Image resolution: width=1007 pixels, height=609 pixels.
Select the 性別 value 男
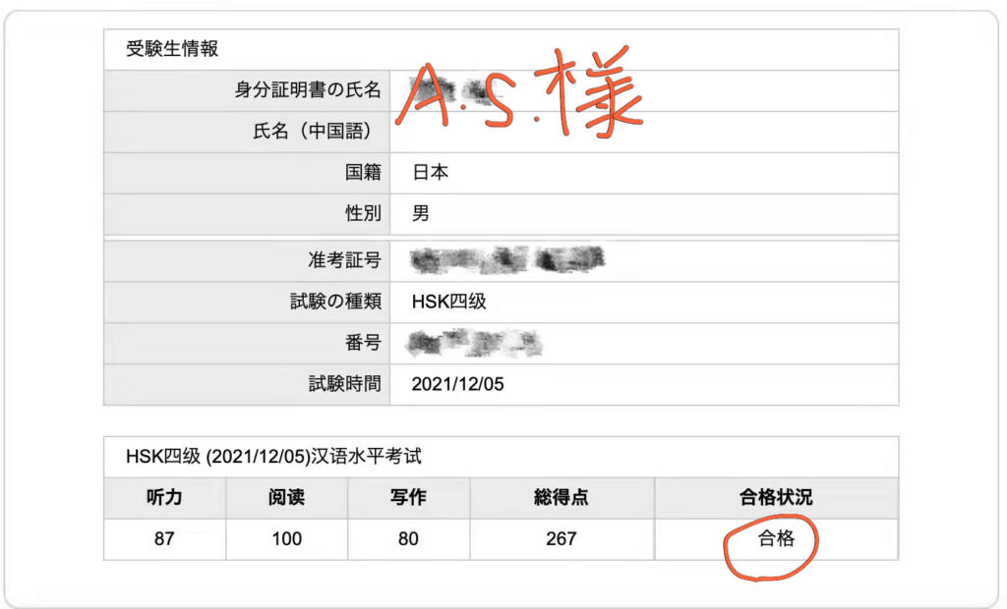coord(421,214)
